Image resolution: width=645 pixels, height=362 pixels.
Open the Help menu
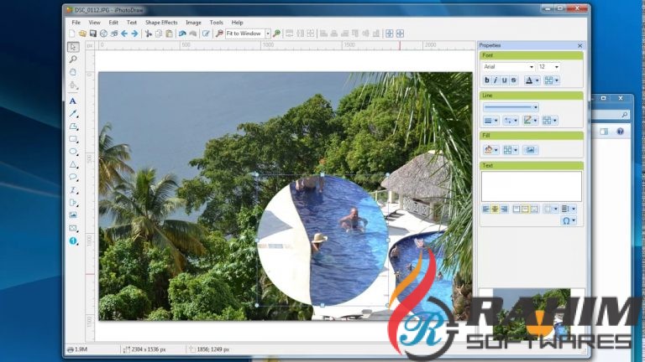[238, 23]
